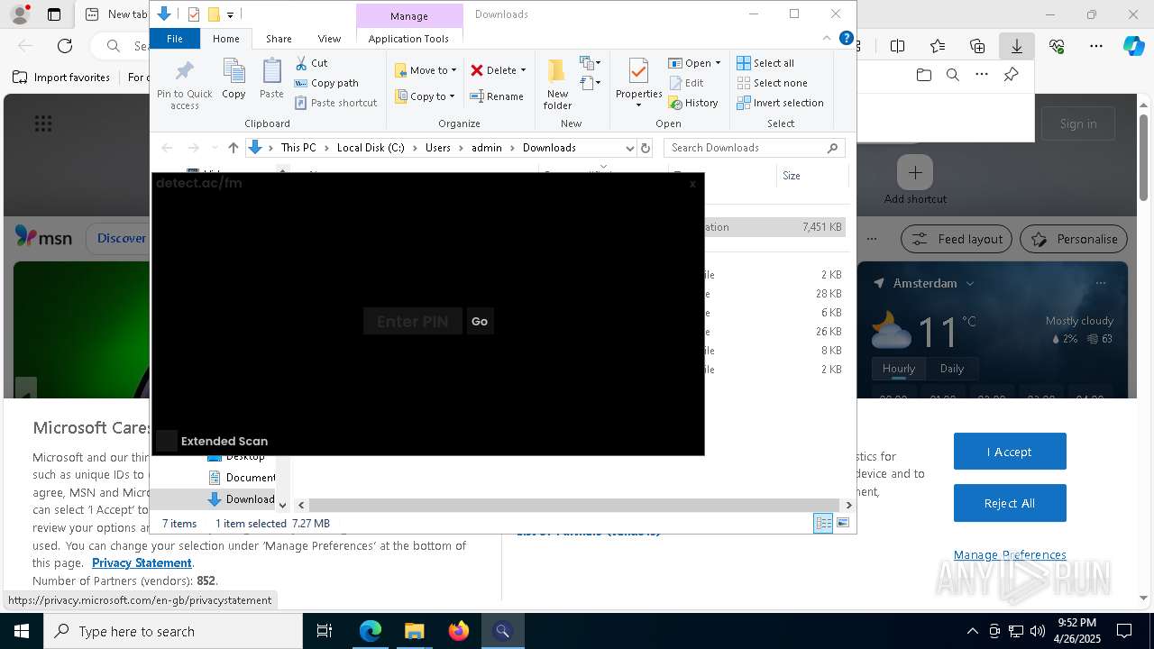Click the Rename button in Organize group
Viewport: 1154px width, 649px height.
click(x=497, y=96)
